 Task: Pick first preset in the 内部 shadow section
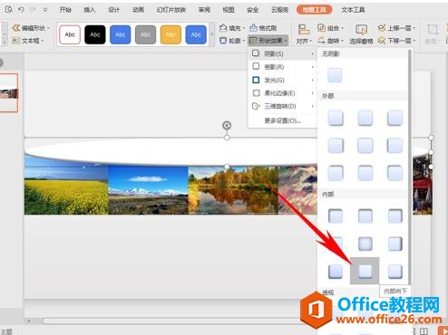pos(336,216)
